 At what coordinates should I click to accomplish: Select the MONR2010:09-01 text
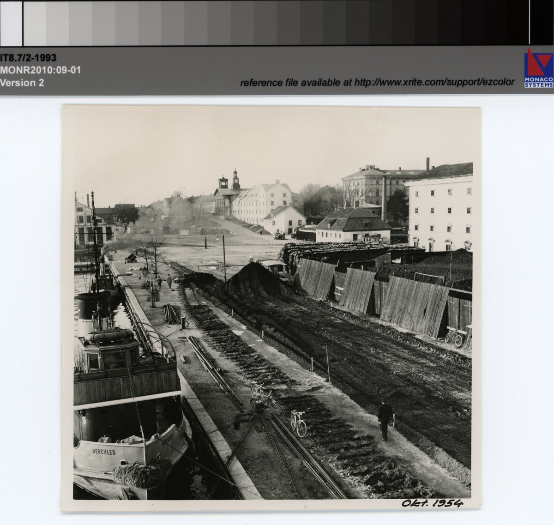click(x=41, y=70)
